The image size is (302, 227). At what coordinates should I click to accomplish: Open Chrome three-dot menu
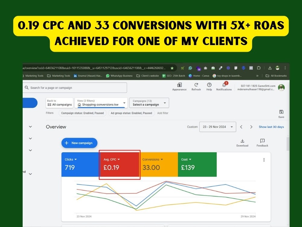coord(285,68)
